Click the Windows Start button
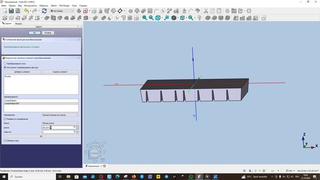The width and height of the screenshot is (320, 180). click(x=4, y=176)
